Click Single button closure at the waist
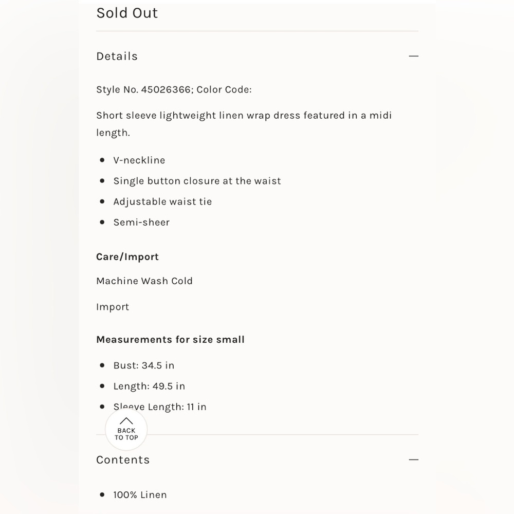Viewport: 514px width, 514px height. (x=197, y=181)
